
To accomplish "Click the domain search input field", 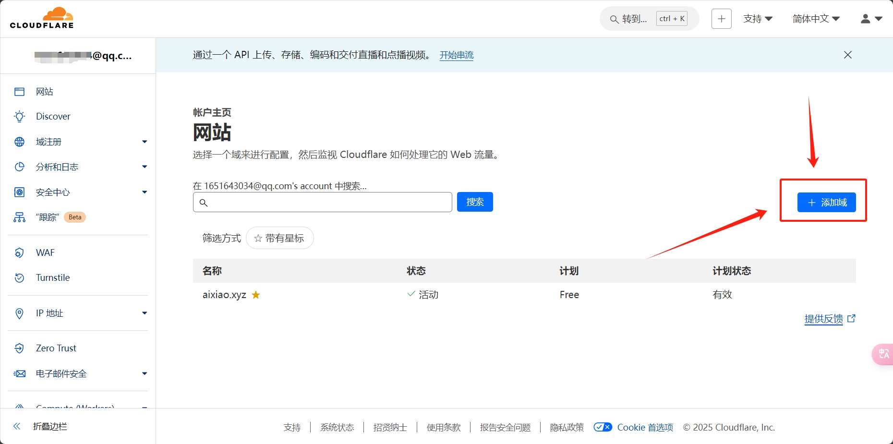I will coord(323,202).
